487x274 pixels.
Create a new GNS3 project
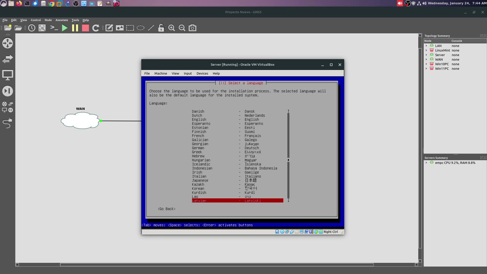coord(8,28)
